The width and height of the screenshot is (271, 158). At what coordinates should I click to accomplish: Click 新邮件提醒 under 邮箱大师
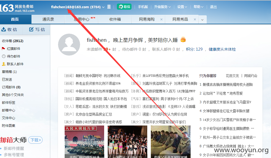click(x=14, y=148)
